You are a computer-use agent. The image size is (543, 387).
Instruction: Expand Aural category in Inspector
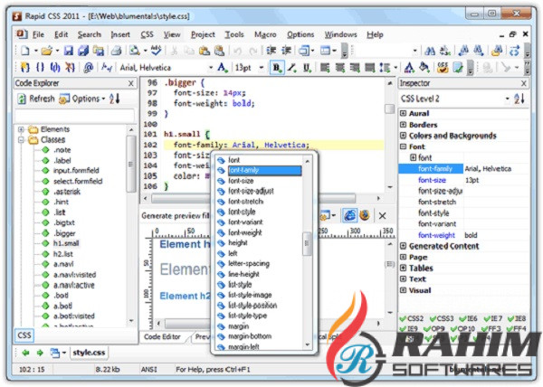[403, 113]
